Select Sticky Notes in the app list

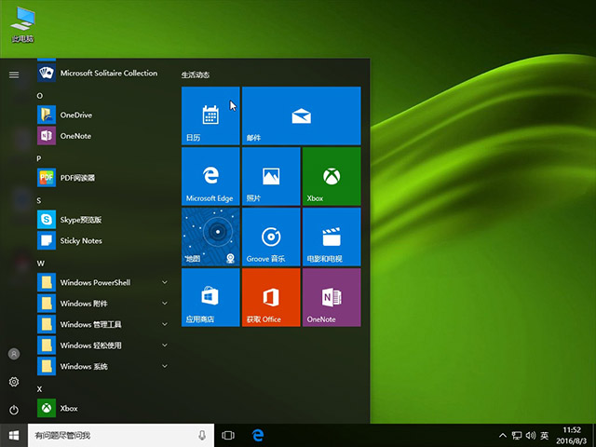point(81,240)
